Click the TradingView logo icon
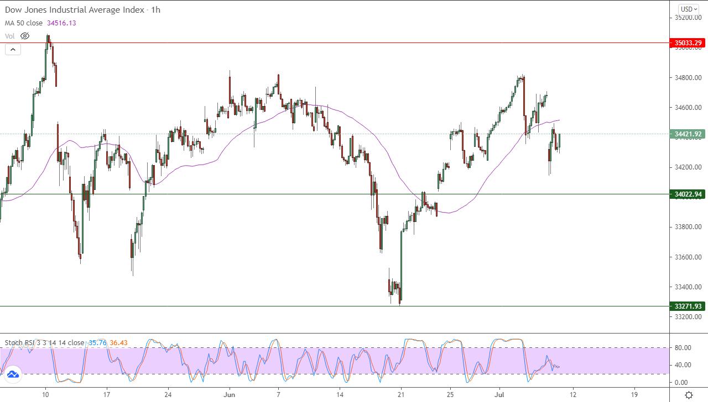 point(13,374)
